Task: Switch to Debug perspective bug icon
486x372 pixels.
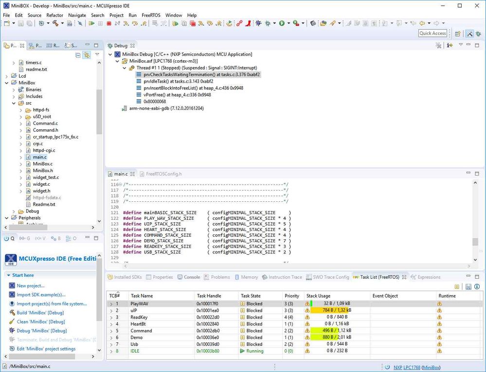Action: pos(479,34)
